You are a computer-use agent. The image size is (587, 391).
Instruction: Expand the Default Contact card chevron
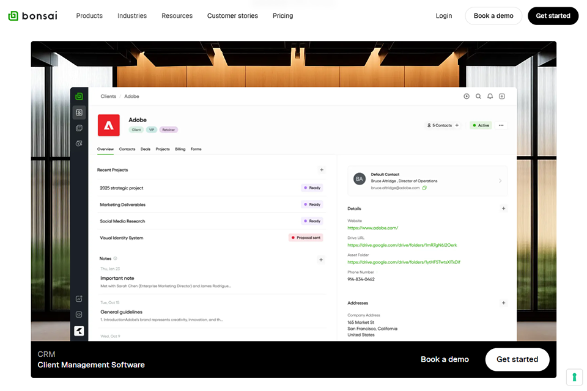tap(500, 181)
